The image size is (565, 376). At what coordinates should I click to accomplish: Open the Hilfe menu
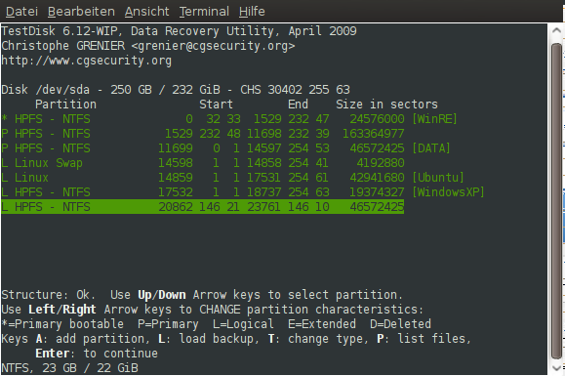[x=252, y=12]
